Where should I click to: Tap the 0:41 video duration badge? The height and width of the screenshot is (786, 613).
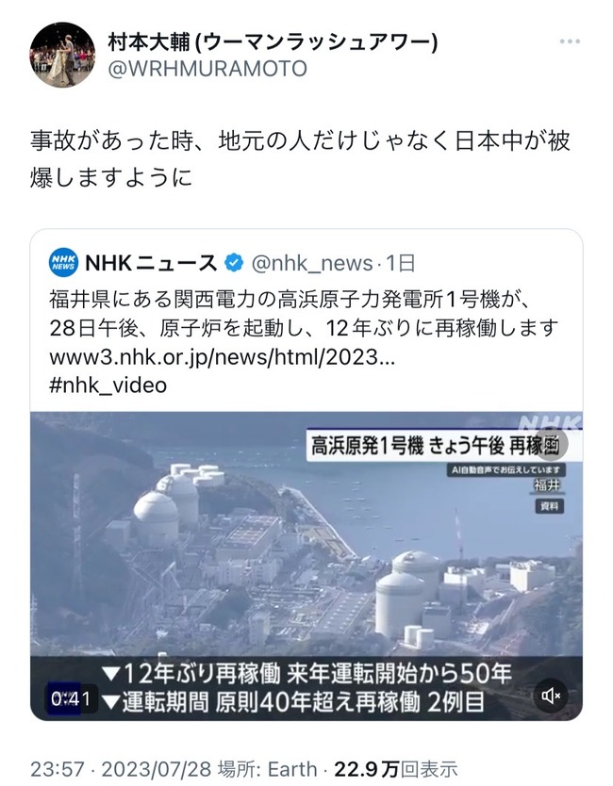click(x=70, y=698)
